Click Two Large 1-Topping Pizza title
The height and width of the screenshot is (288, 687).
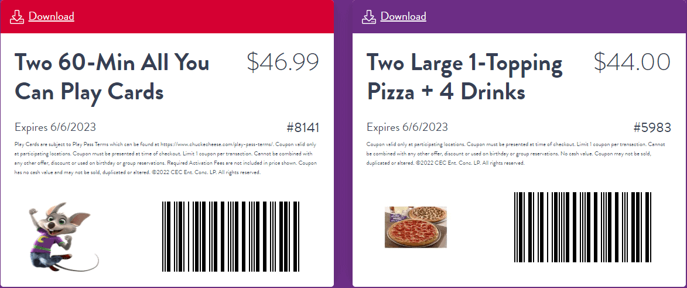pyautogui.click(x=464, y=77)
